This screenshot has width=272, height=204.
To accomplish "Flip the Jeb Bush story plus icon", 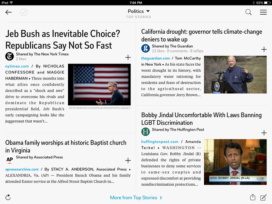I will coord(128,57).
